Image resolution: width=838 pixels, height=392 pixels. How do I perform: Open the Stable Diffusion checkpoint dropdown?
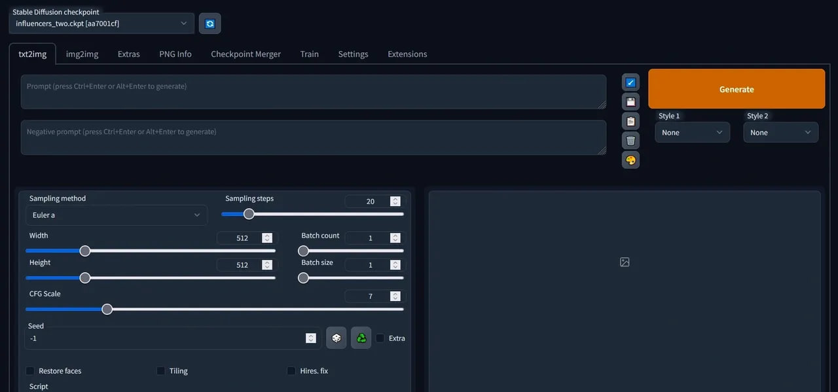coord(101,24)
